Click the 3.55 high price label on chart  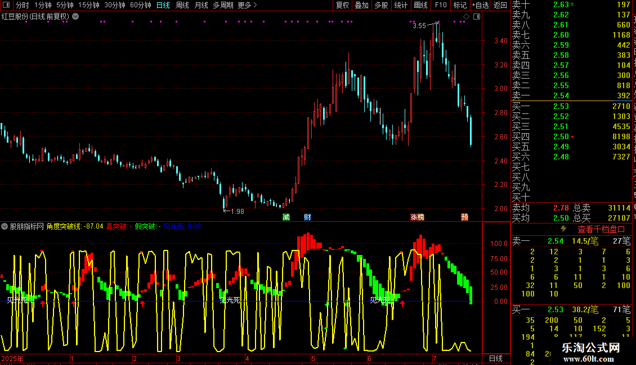coord(419,25)
